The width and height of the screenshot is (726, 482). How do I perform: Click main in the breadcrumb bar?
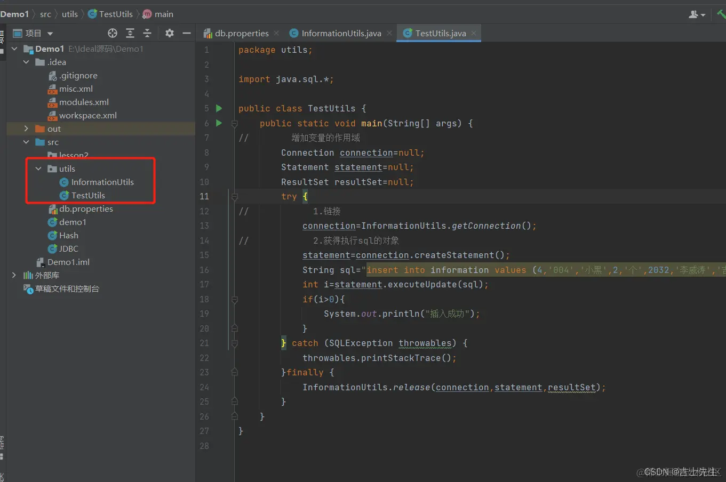[x=158, y=14]
